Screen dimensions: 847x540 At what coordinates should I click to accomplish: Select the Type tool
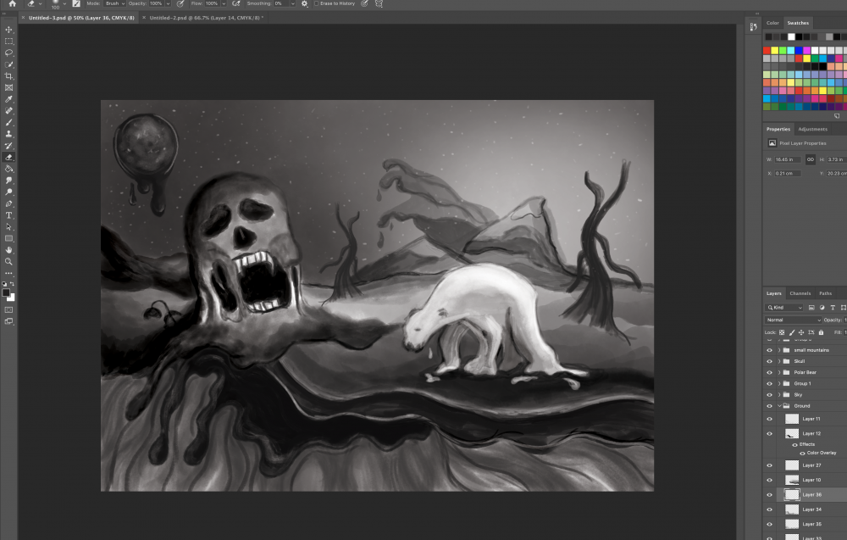click(8, 215)
